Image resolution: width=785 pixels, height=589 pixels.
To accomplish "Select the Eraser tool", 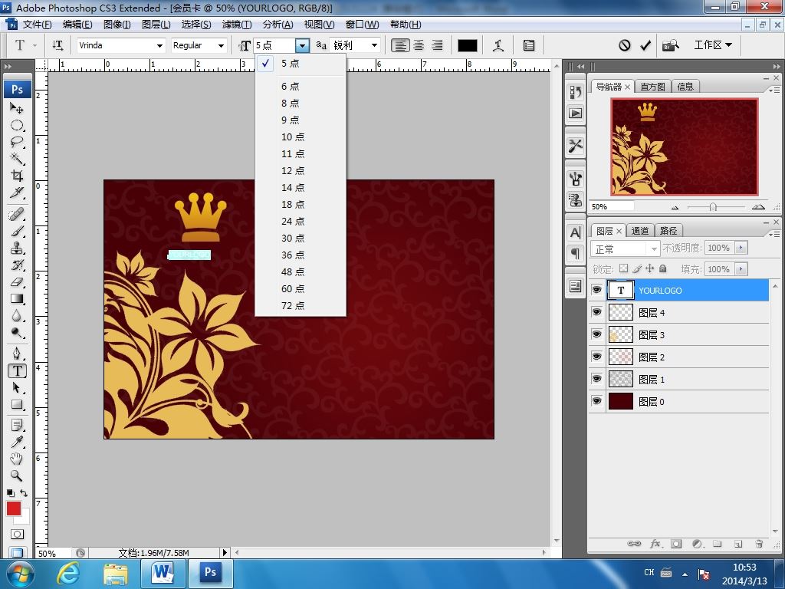I will pyautogui.click(x=17, y=282).
